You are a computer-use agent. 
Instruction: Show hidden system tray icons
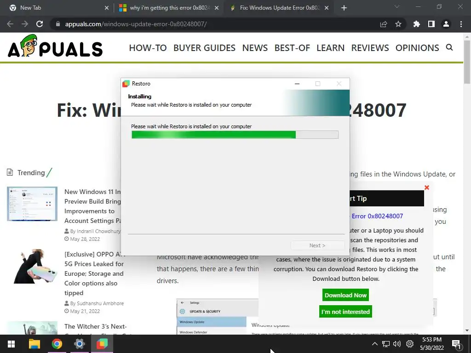[374, 344]
